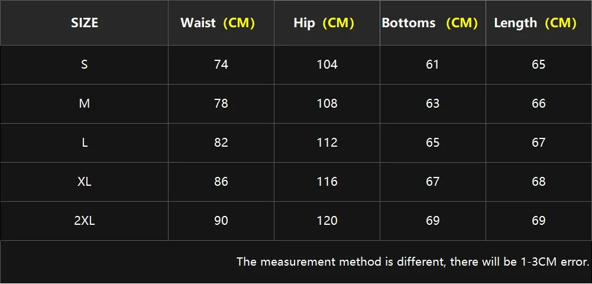Click bottoms value 61 for size S
The width and height of the screenshot is (592, 284).
(x=433, y=64)
